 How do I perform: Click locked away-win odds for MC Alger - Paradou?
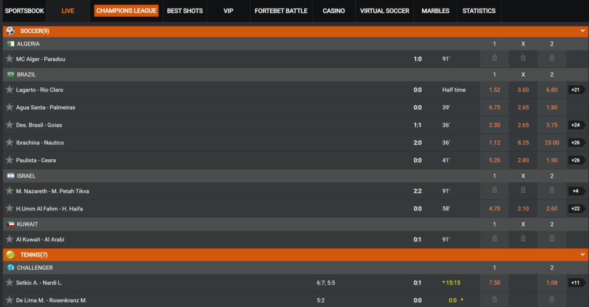point(552,58)
